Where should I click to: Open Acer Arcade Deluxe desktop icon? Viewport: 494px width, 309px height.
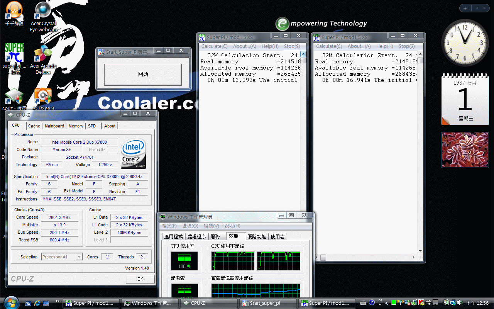coord(43,59)
